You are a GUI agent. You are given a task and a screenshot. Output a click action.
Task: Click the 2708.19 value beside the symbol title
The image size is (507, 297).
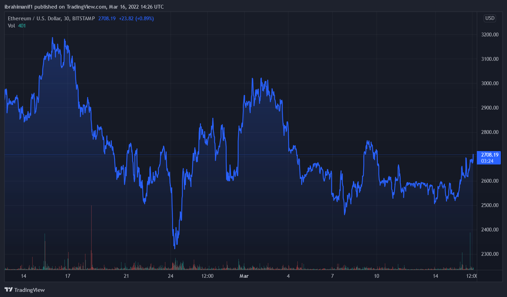pyautogui.click(x=107, y=19)
